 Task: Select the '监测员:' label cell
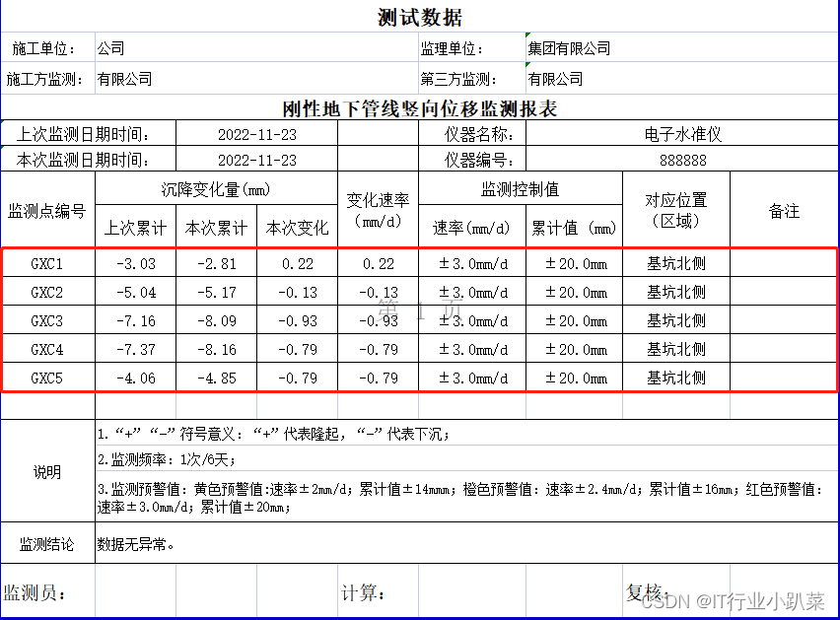pyautogui.click(x=47, y=591)
